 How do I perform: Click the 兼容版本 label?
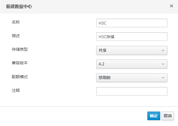pos(20,63)
